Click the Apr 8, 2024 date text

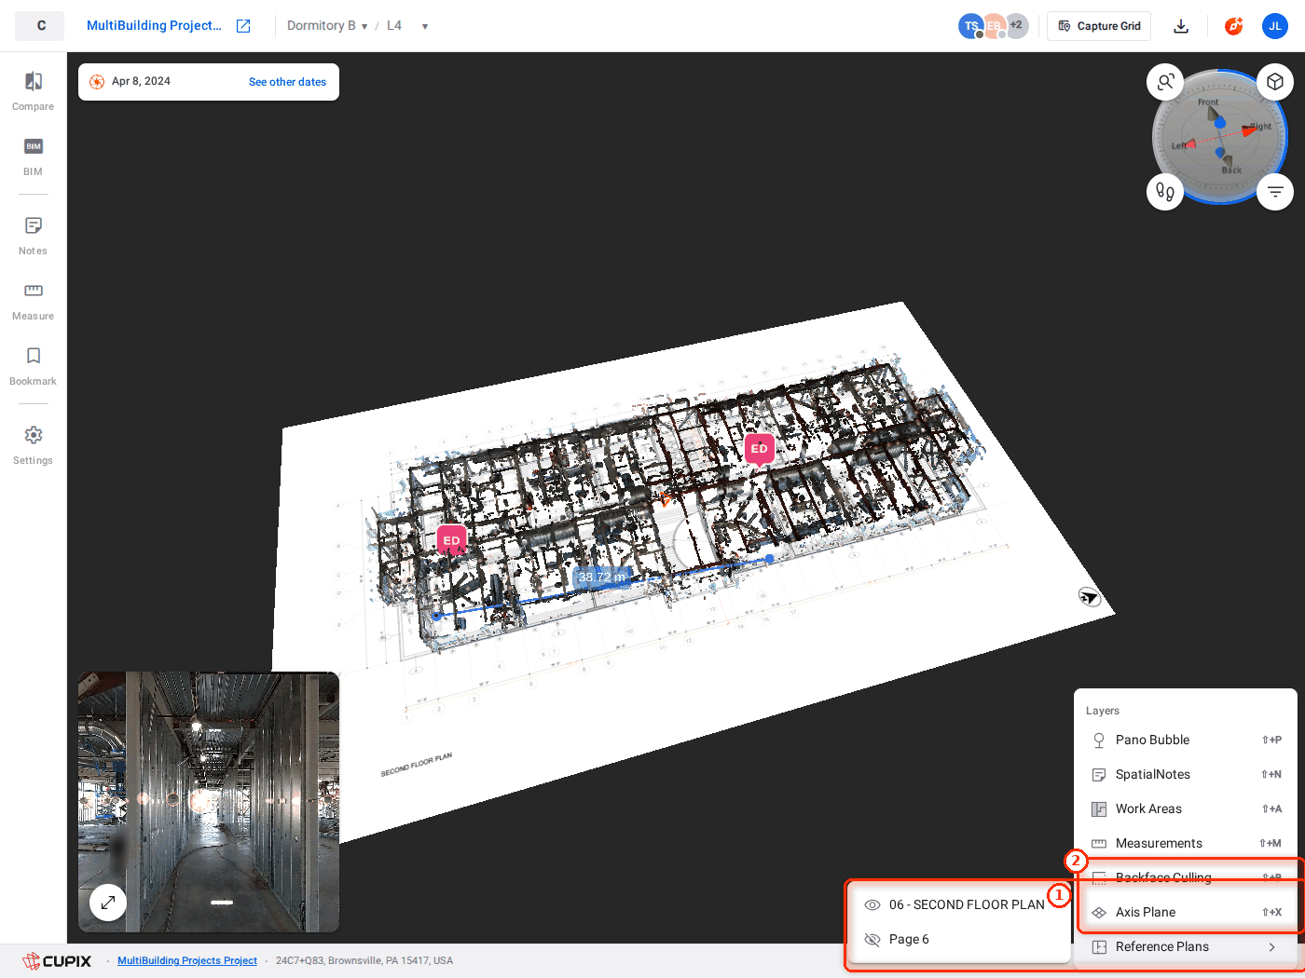(141, 82)
